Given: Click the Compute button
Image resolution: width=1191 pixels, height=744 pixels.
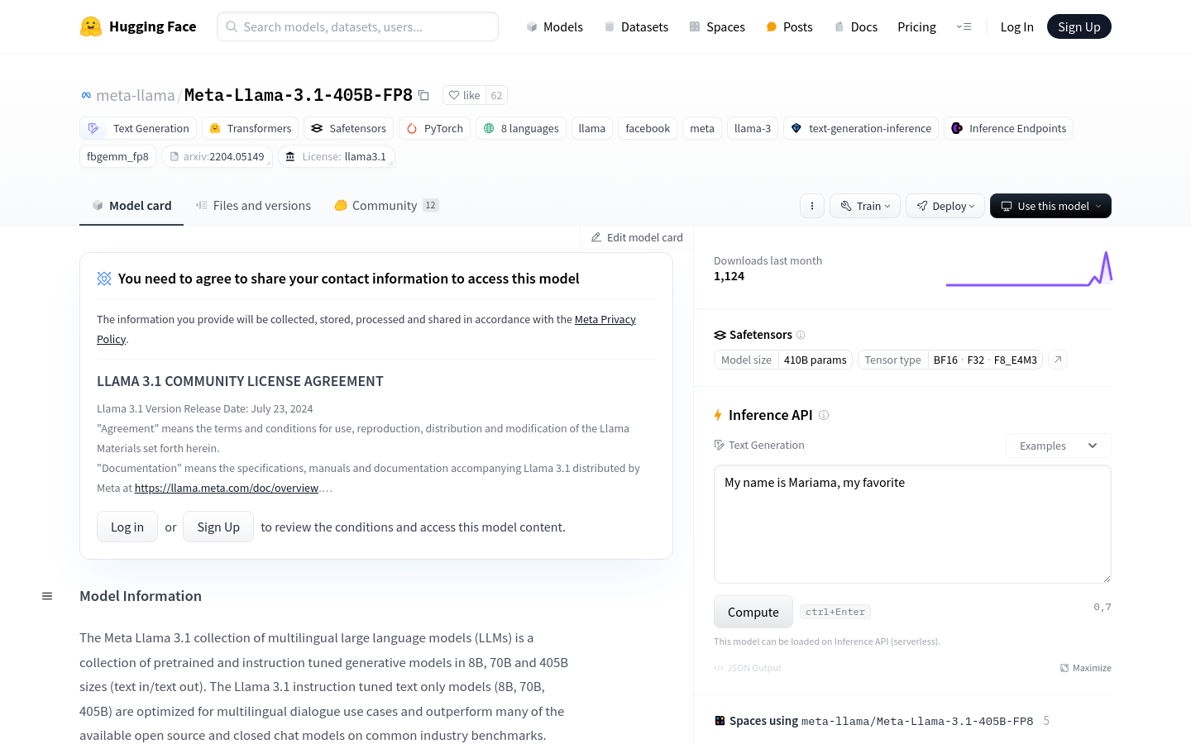Looking at the screenshot, I should [x=753, y=612].
